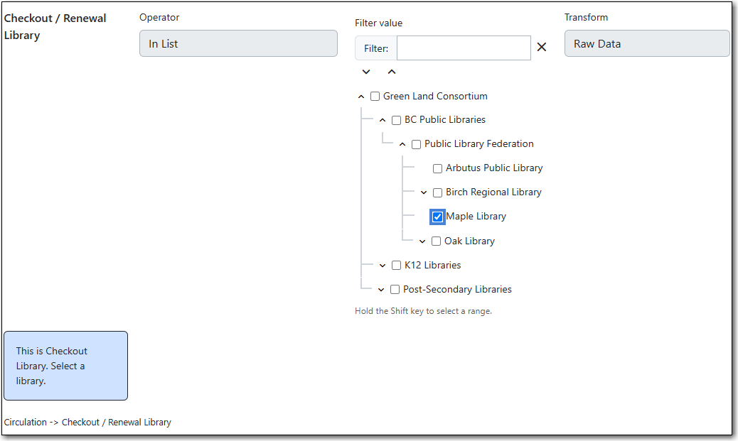Select the Oak Library checkbox

tap(437, 241)
